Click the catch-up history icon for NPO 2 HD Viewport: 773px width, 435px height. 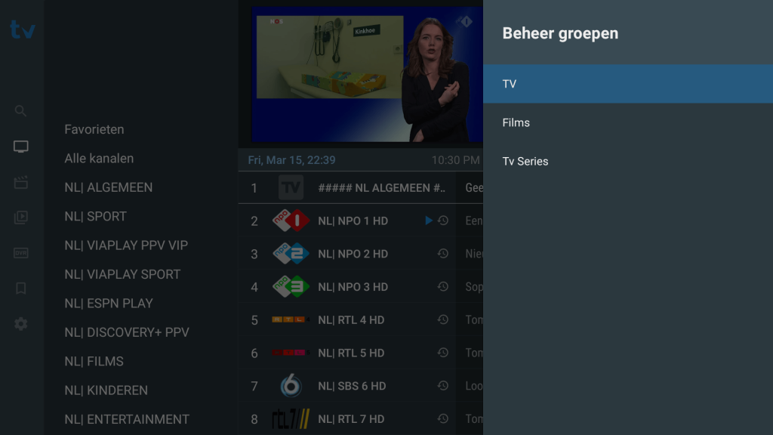(x=442, y=254)
